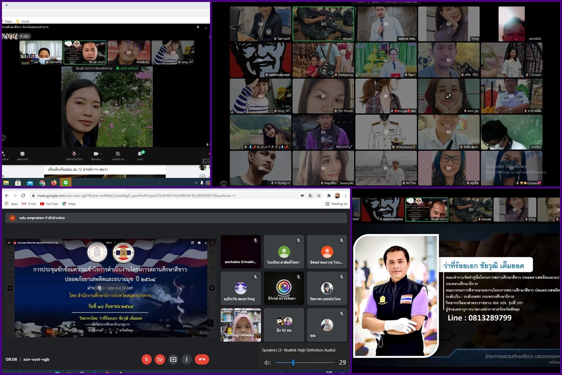562x375 pixels.
Task: Toggle the microphone in Google Meet controls
Action: [146, 359]
